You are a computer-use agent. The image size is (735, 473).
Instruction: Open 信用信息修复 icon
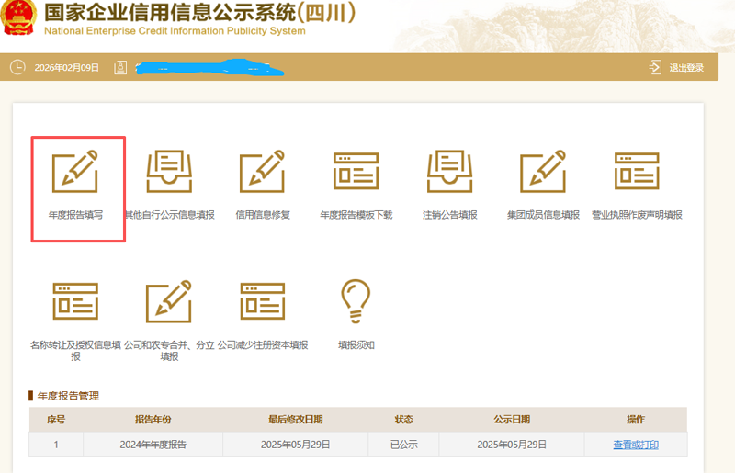(x=263, y=173)
